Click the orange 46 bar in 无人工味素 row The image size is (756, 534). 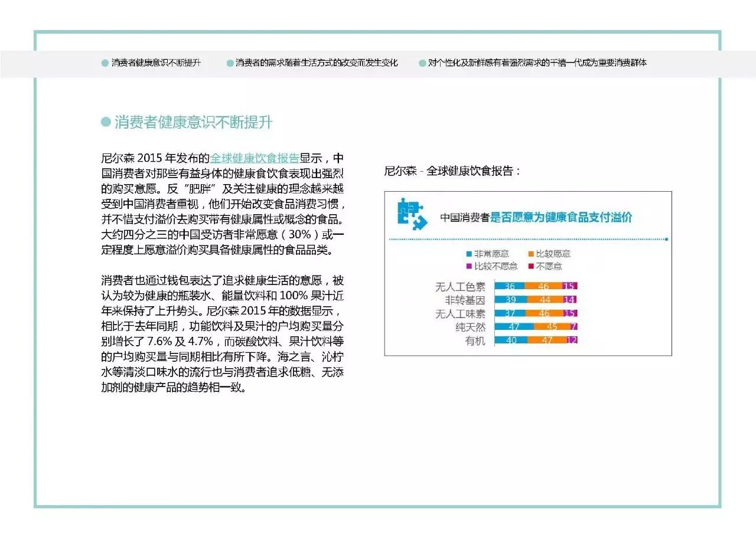[x=545, y=313]
